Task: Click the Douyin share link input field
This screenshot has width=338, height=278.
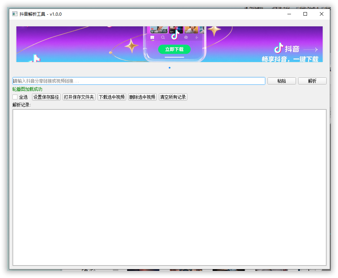Action: point(139,81)
